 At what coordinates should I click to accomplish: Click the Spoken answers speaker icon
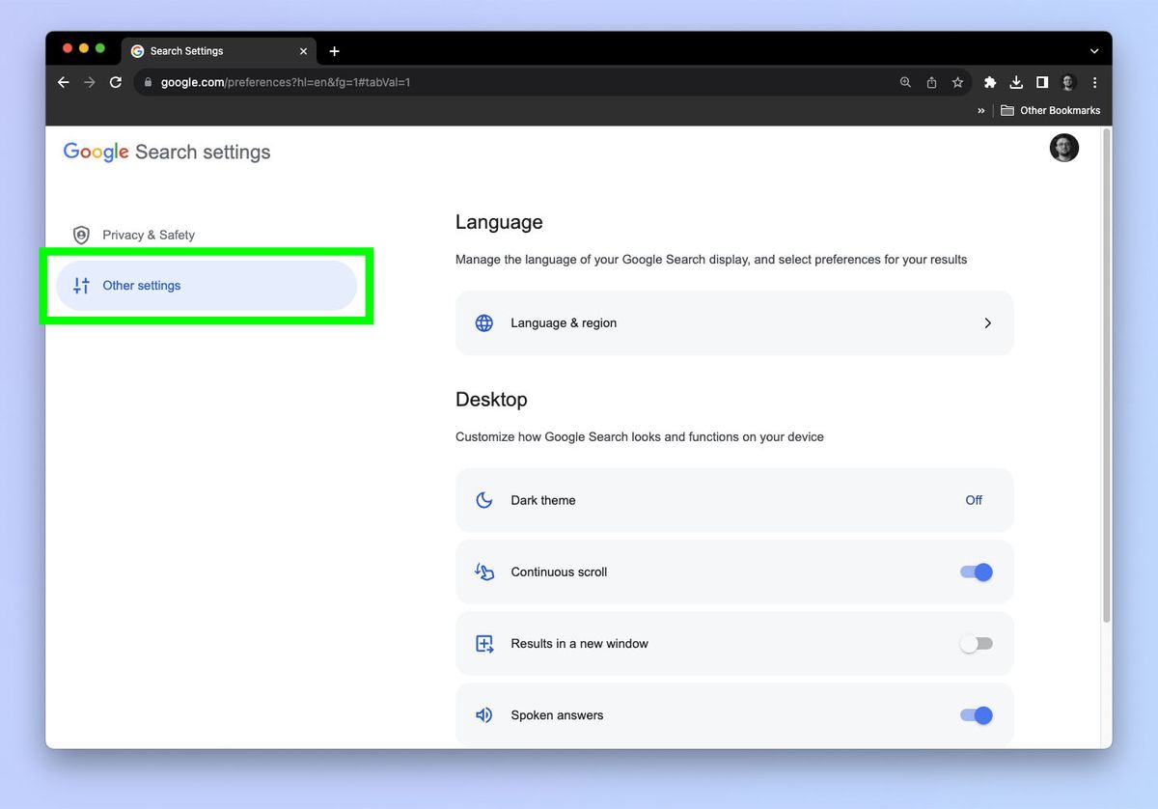(x=483, y=714)
